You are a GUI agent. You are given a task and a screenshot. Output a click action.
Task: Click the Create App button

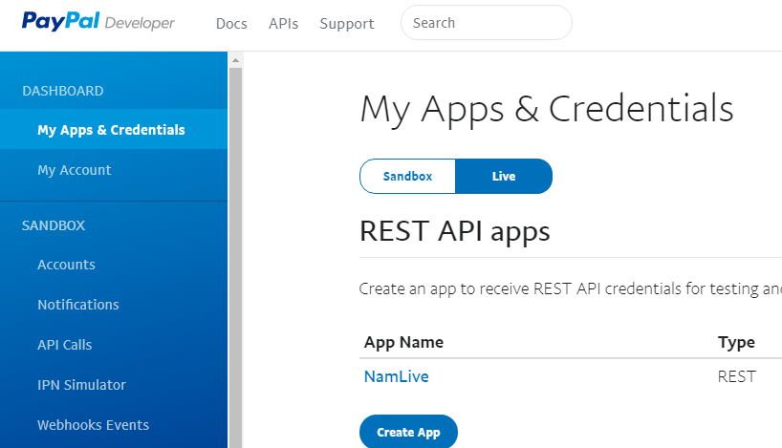tap(408, 432)
